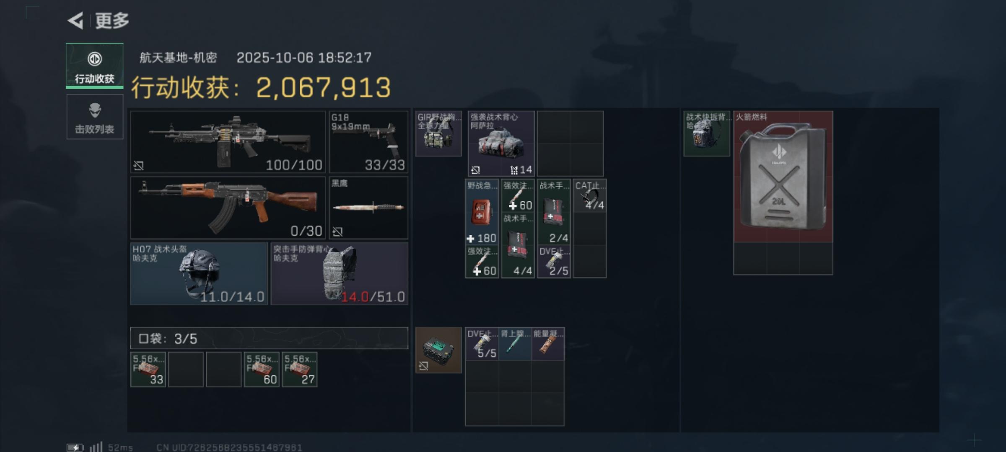Open the secure container case icon

tap(438, 350)
